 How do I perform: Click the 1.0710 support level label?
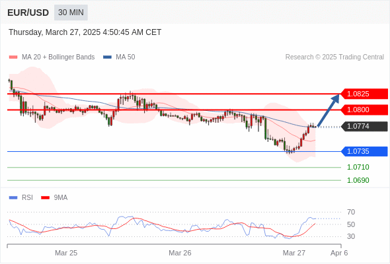(358, 167)
